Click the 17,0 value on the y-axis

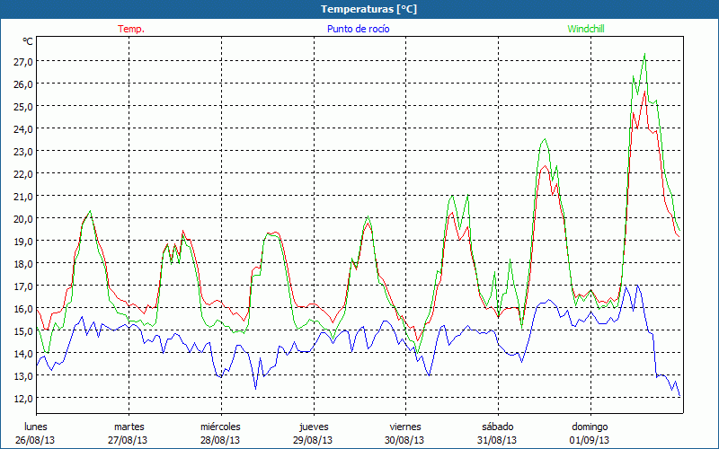pos(22,286)
